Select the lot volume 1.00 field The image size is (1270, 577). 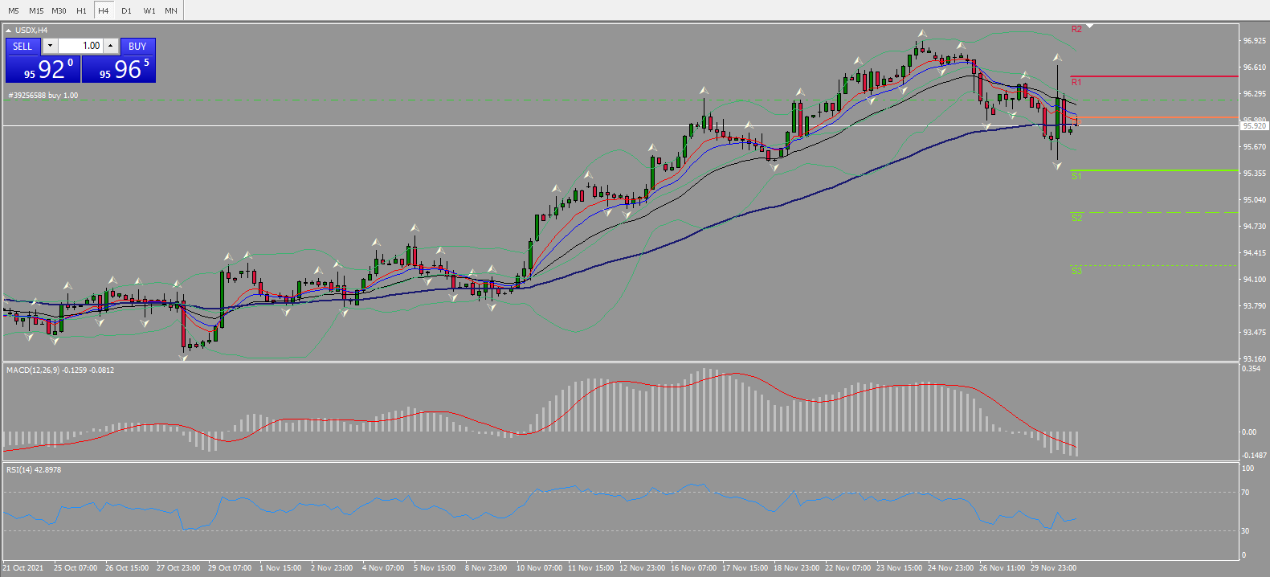80,46
